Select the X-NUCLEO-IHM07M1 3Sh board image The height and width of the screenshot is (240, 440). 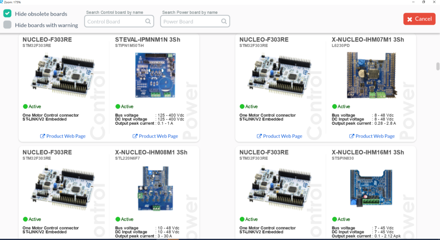click(372, 75)
